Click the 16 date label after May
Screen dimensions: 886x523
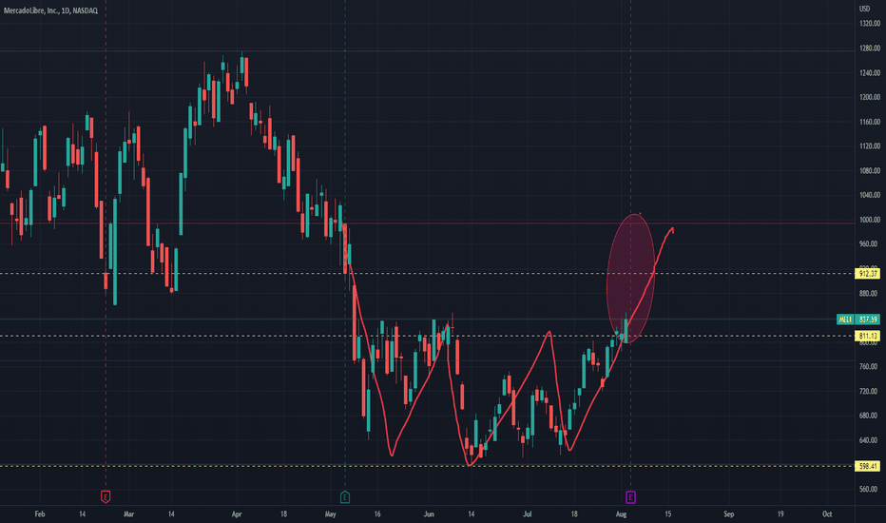(x=377, y=513)
